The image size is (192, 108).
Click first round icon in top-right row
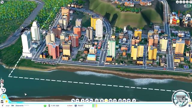tap(177, 2)
